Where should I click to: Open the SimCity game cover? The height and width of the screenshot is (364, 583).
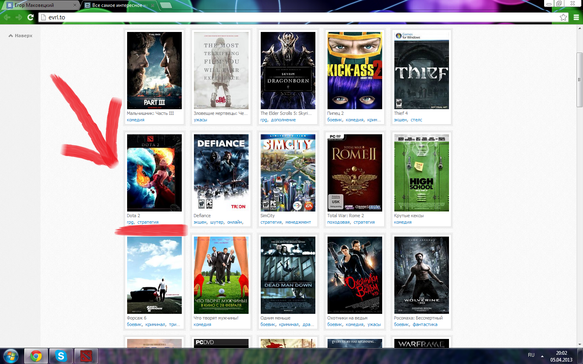point(288,173)
